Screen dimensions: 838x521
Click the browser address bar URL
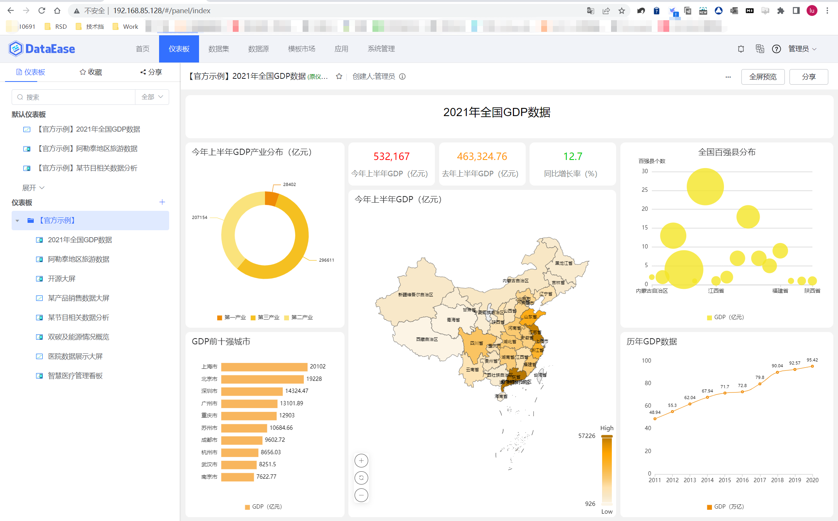point(162,10)
